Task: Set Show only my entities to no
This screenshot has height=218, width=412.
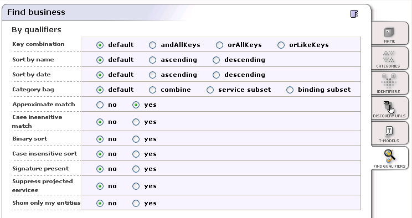Action: click(100, 203)
